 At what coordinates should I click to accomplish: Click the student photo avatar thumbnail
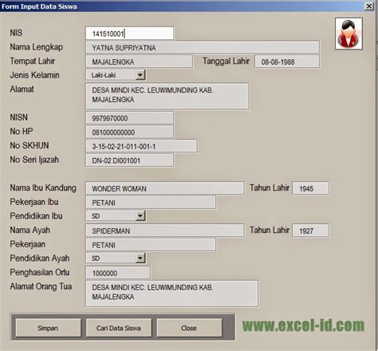pyautogui.click(x=348, y=34)
